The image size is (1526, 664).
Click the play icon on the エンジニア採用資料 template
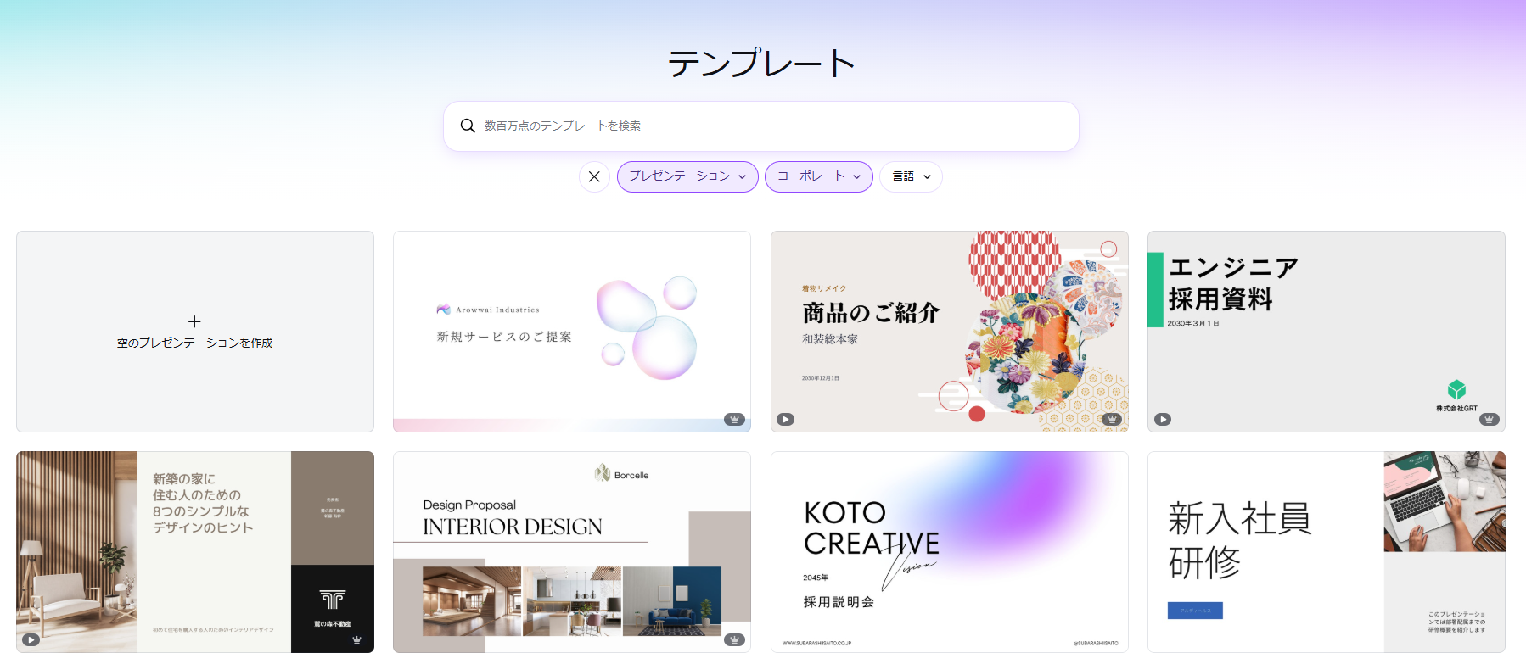tap(1163, 419)
